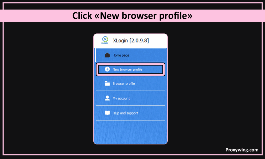Click the person icon beside My account
265x159 pixels.
coord(107,98)
